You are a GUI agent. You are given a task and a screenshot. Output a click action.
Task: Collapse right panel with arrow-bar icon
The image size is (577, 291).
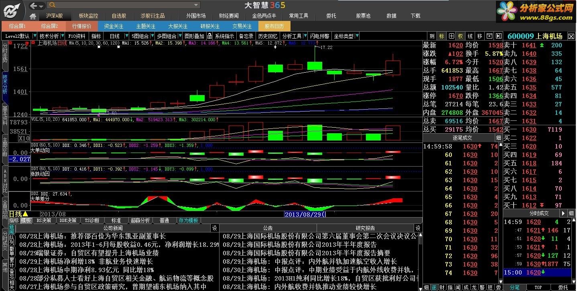[x=498, y=36]
